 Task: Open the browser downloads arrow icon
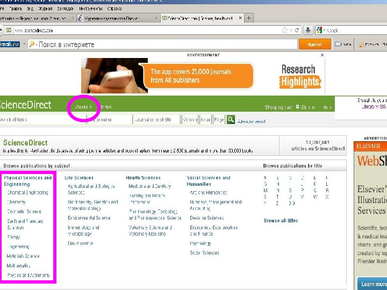click(308, 30)
